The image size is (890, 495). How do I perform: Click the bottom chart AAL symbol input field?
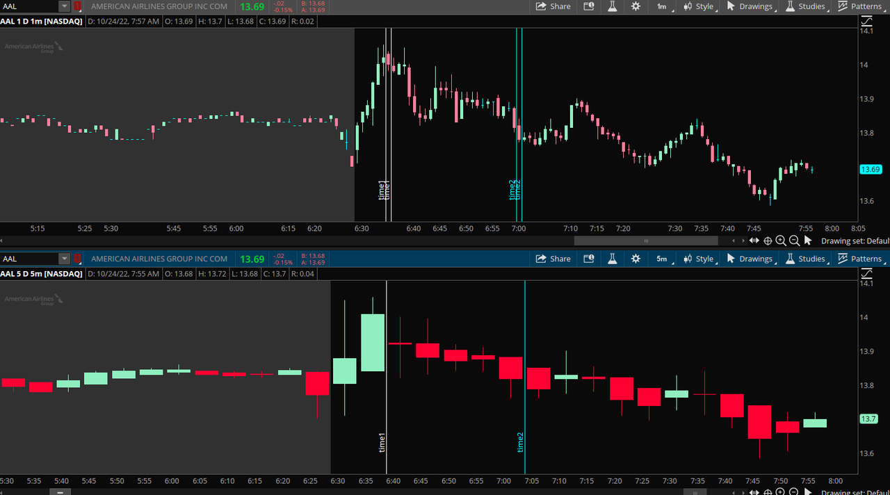29,259
